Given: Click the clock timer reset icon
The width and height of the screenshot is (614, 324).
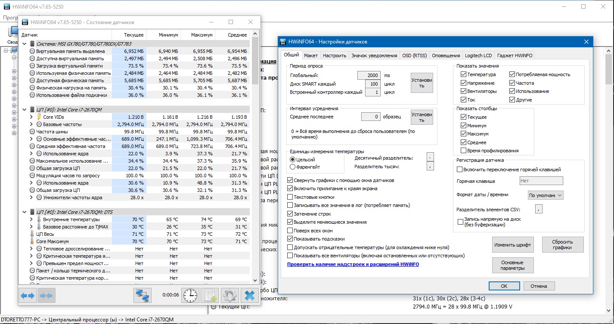Looking at the screenshot, I should (190, 296).
